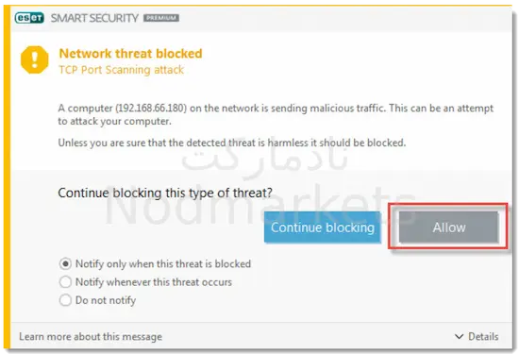Select 'Notify only when this threat is blocked'

point(65,264)
